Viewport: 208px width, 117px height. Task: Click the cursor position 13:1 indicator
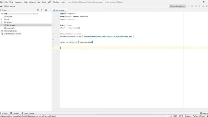tap(170, 116)
